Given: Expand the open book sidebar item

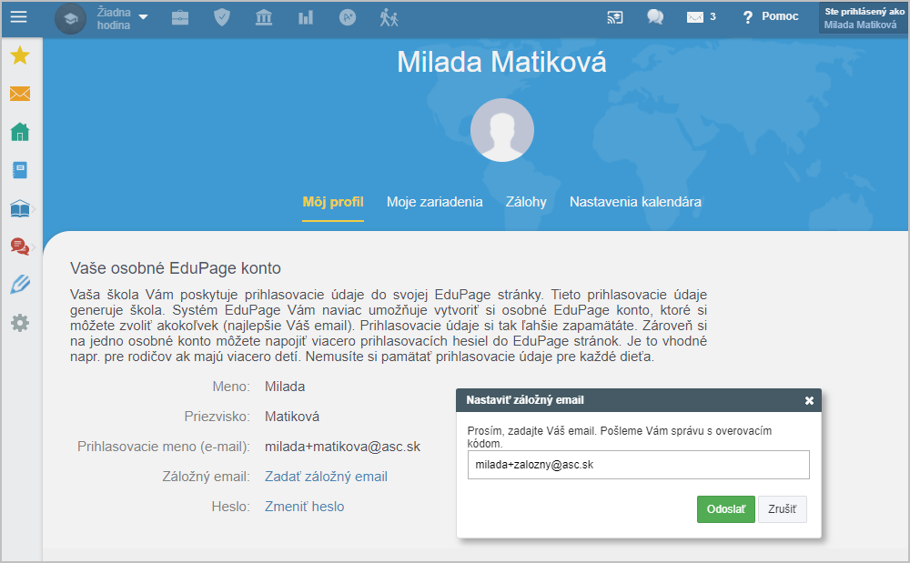Looking at the screenshot, I should coord(21,208).
